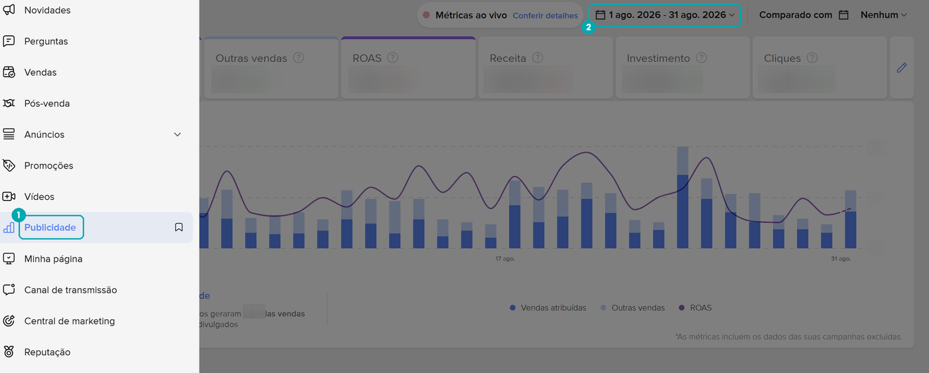
Task: Click the Central de marketing target icon
Action: coord(9,321)
